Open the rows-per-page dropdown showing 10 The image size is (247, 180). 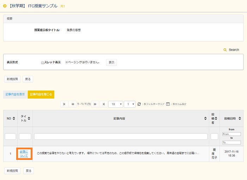116,104
